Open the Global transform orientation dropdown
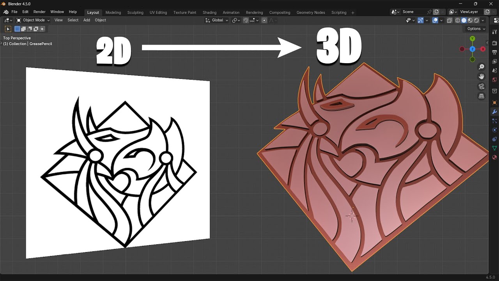This screenshot has height=281, width=499. pyautogui.click(x=217, y=20)
